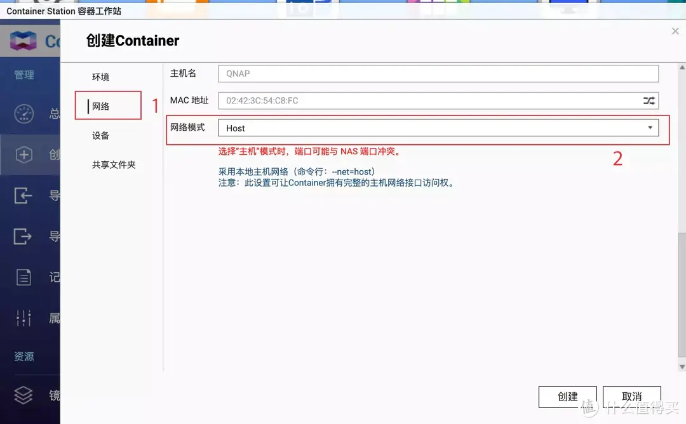Viewport: 686px width, 424px height.
Task: Open the 镜像 images icon under 资源
Action: pyautogui.click(x=23, y=395)
